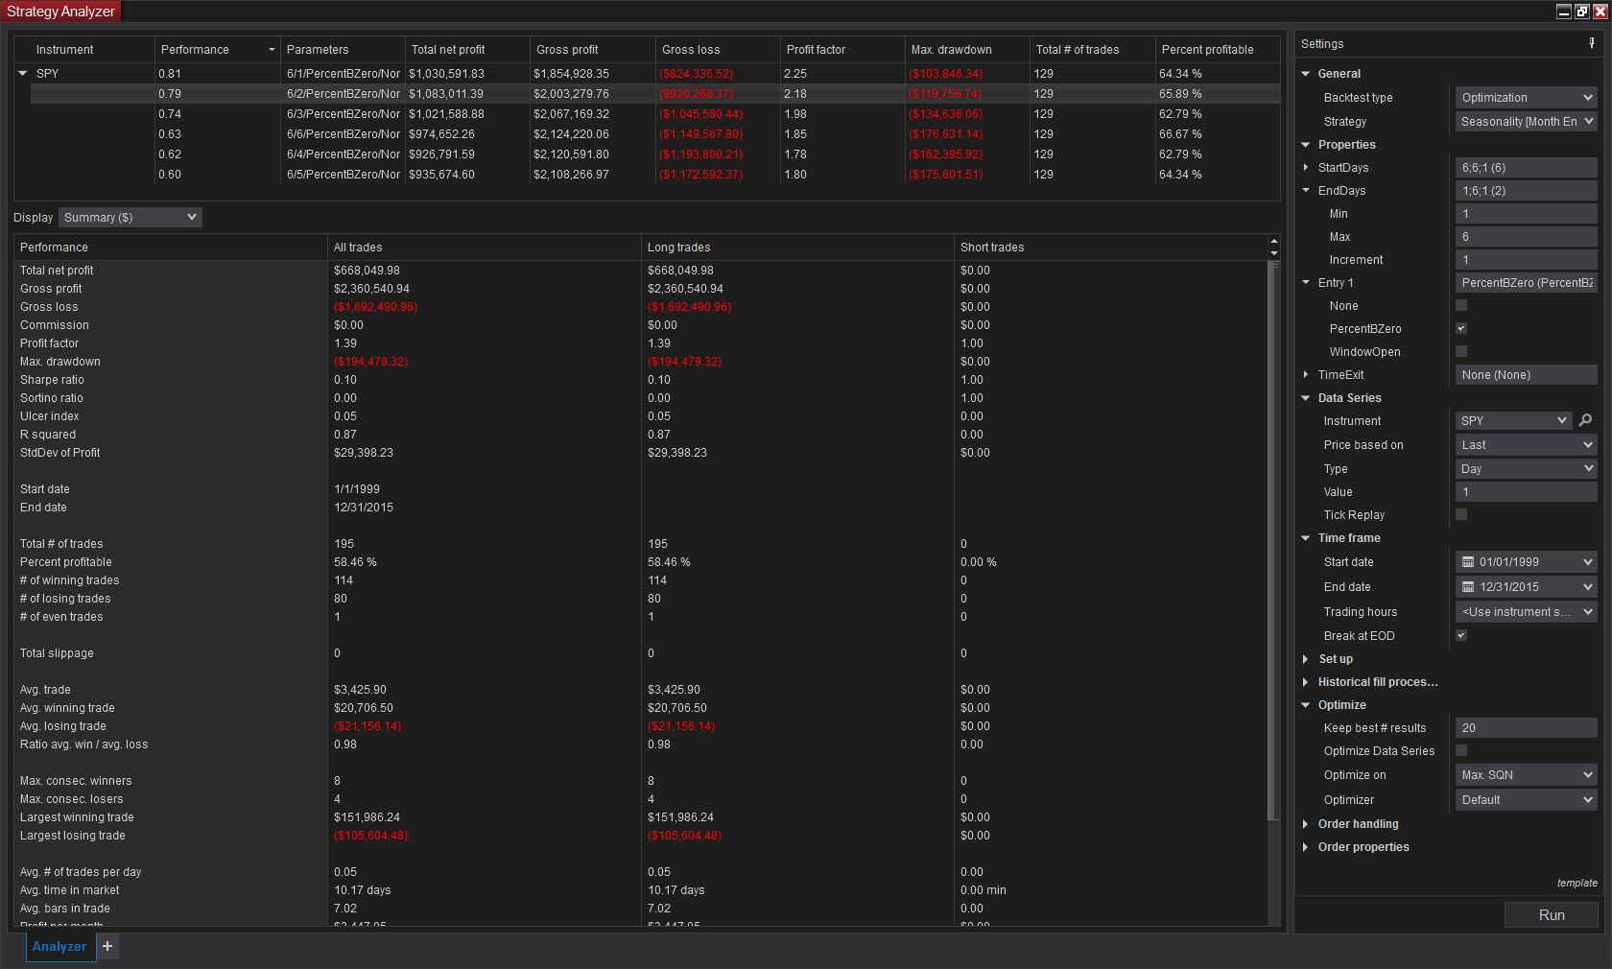1612x969 pixels.
Task: Collapse the SPY instrument row
Action: pos(23,74)
